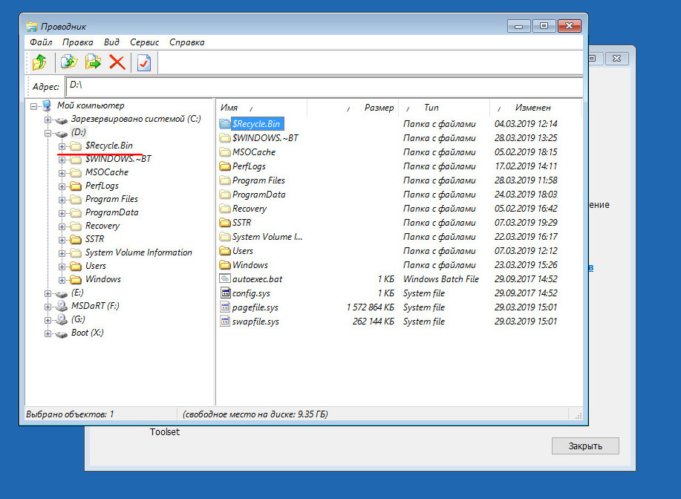Expand the Boot (X:) drive node
Viewport: 681px width, 499px height.
pyautogui.click(x=48, y=333)
